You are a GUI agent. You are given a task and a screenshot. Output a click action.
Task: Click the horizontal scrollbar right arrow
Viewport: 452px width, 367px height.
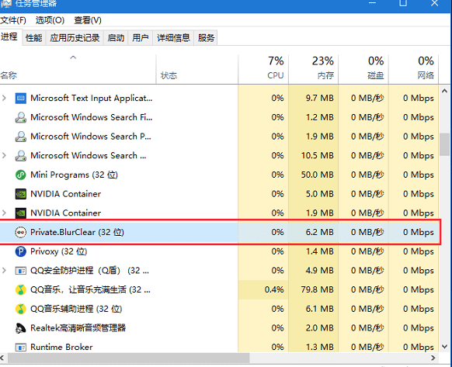(x=433, y=358)
